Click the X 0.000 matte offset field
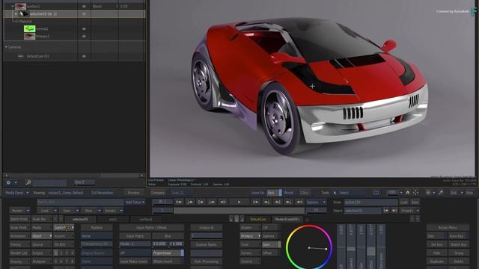 (x=159, y=244)
